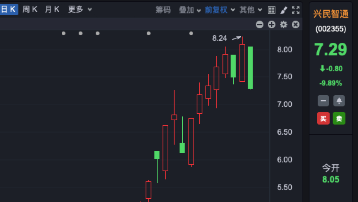Click the green 卖 sell button
The height and width of the screenshot is (202, 358).
pyautogui.click(x=339, y=118)
